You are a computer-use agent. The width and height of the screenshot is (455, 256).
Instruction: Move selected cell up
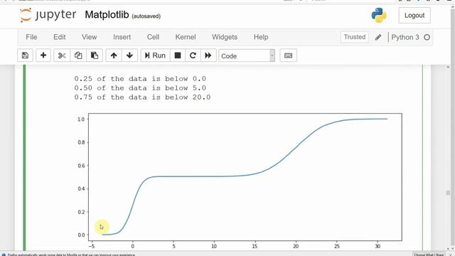114,55
